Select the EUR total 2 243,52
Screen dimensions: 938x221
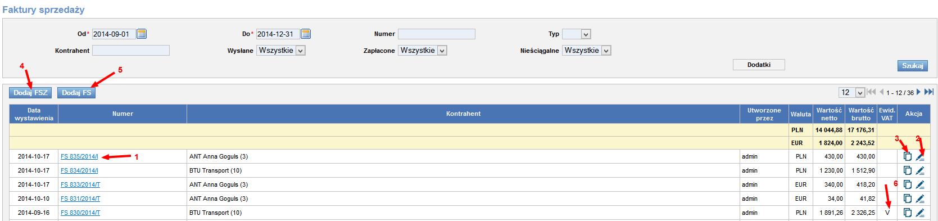[x=863, y=143]
